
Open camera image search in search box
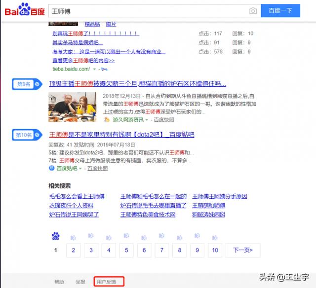tap(253, 11)
